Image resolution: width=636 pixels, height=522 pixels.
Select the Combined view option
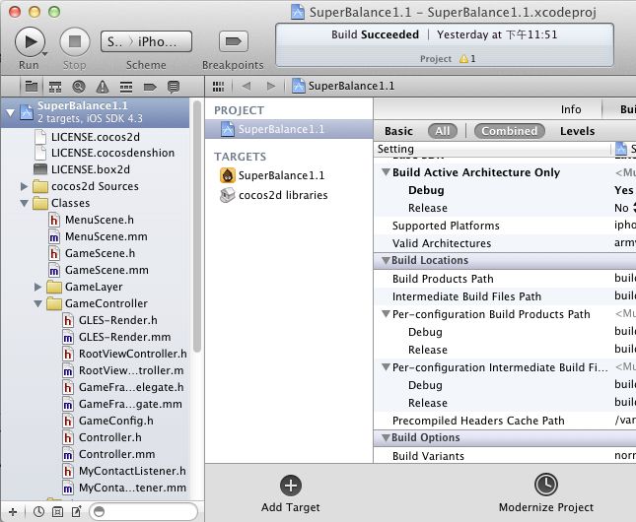click(509, 131)
